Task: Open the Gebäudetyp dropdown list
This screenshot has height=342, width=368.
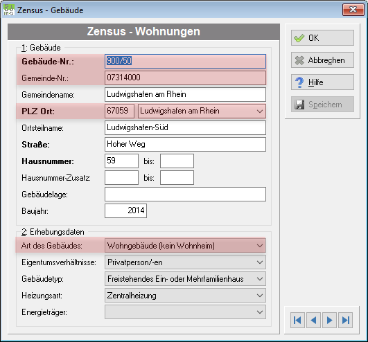Action: 260,279
